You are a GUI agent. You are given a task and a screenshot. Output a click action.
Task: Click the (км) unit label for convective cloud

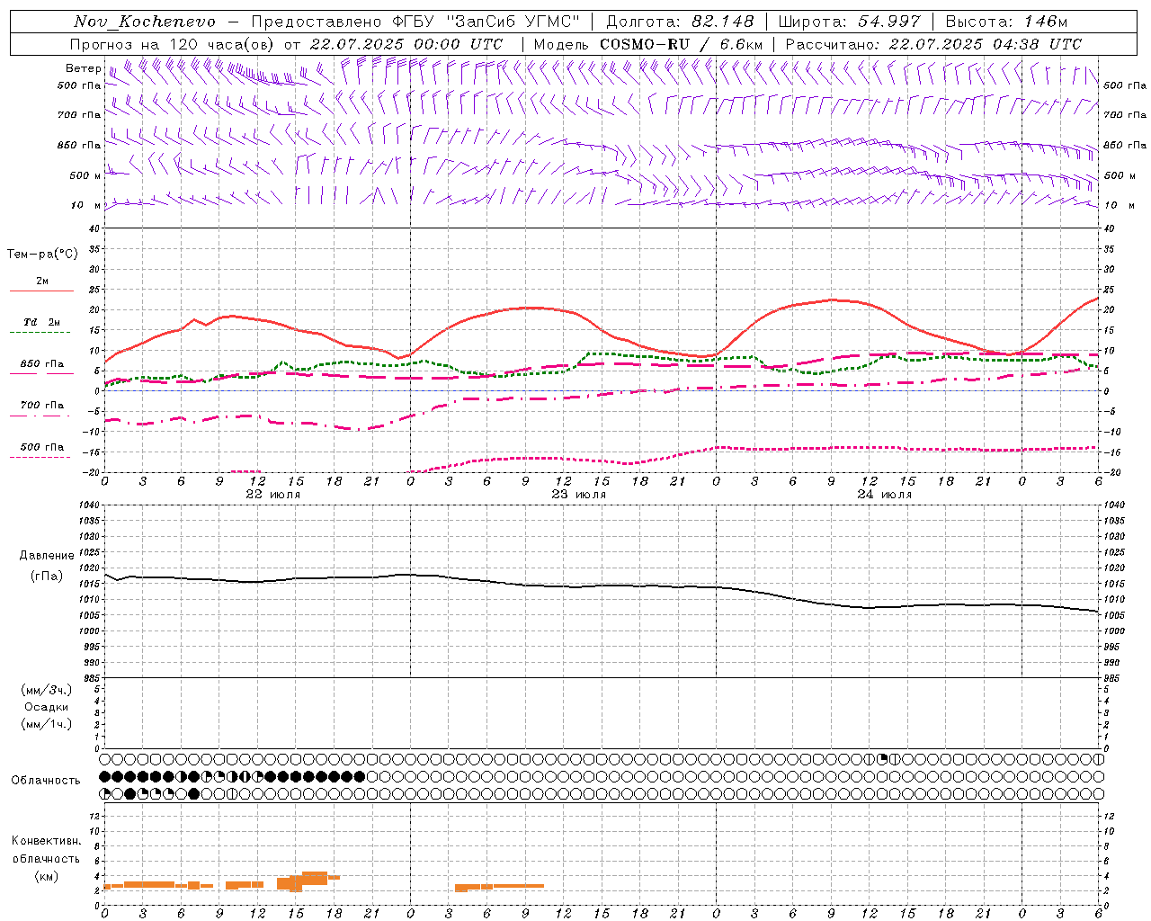(x=46, y=876)
